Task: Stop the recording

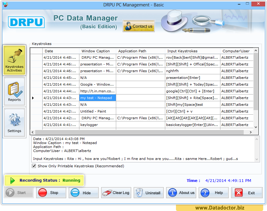Action: click(51, 193)
